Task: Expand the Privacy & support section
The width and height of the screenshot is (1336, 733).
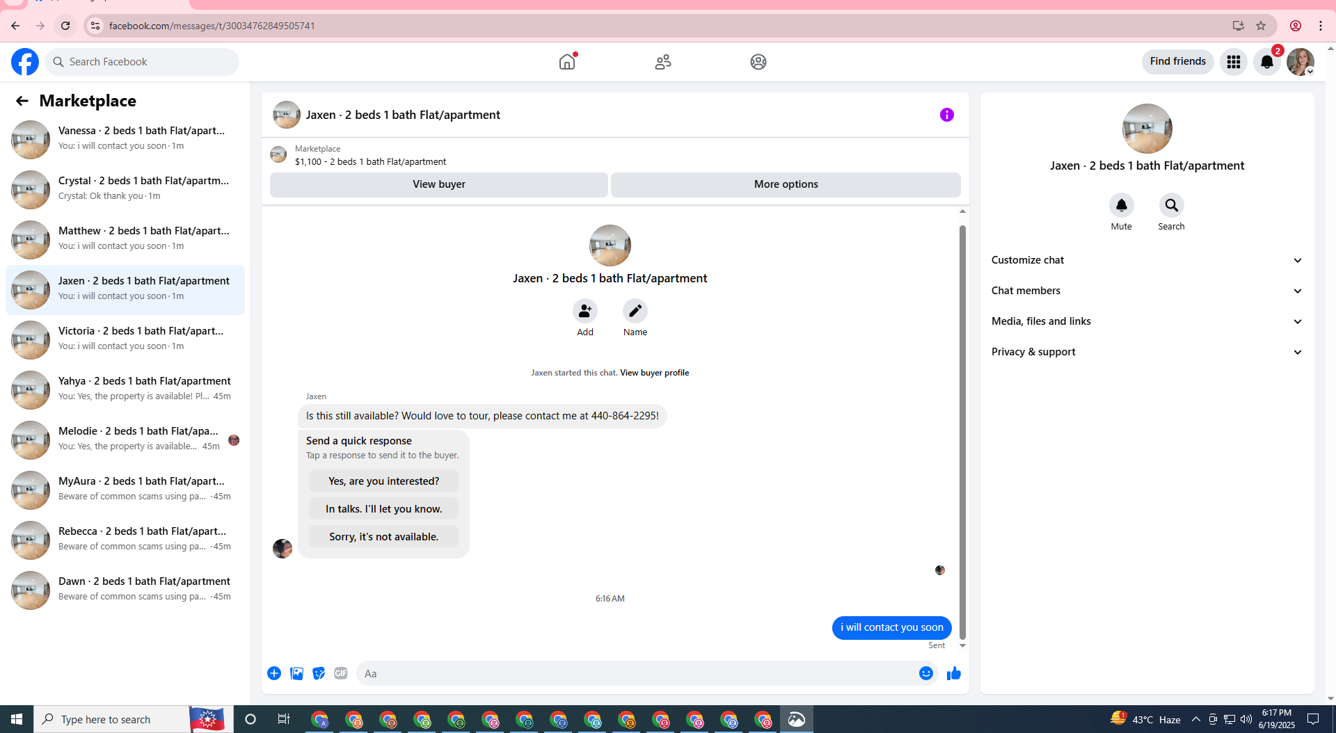Action: [1147, 352]
